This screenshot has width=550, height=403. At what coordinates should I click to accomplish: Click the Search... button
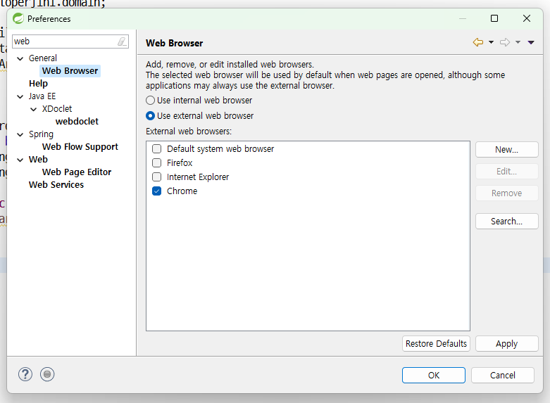[506, 221]
